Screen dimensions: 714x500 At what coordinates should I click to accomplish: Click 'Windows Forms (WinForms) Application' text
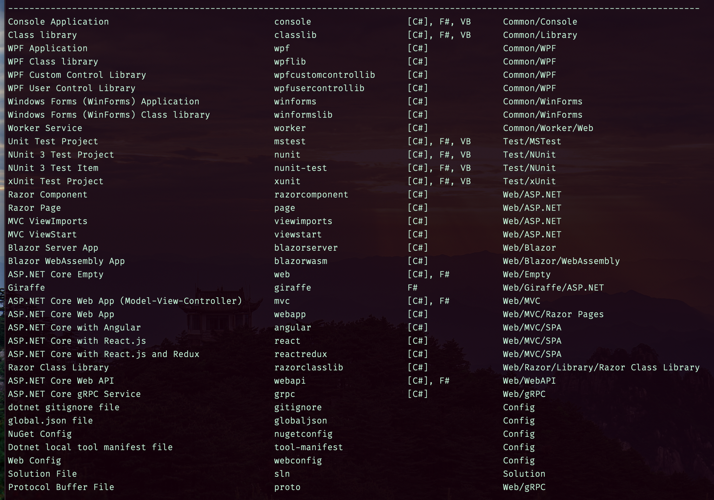[103, 102]
